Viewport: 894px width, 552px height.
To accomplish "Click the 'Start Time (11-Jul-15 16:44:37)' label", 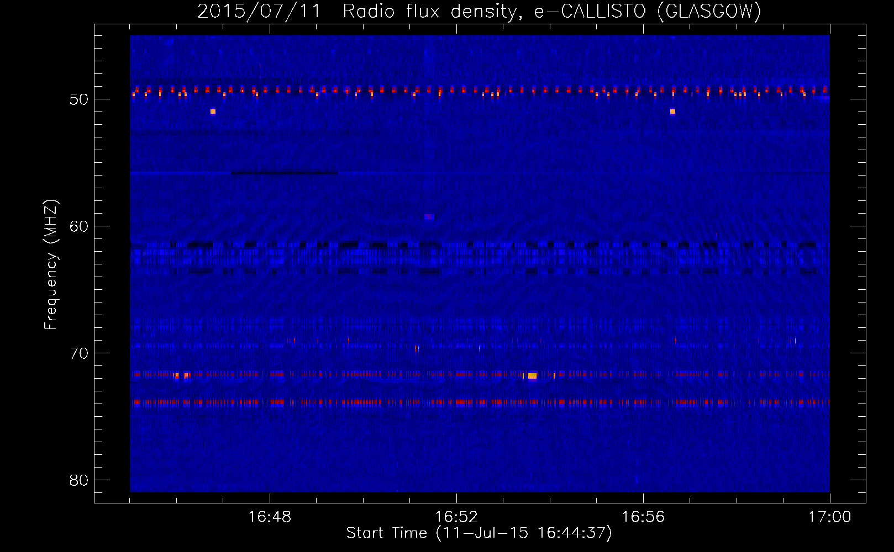I will click(479, 533).
